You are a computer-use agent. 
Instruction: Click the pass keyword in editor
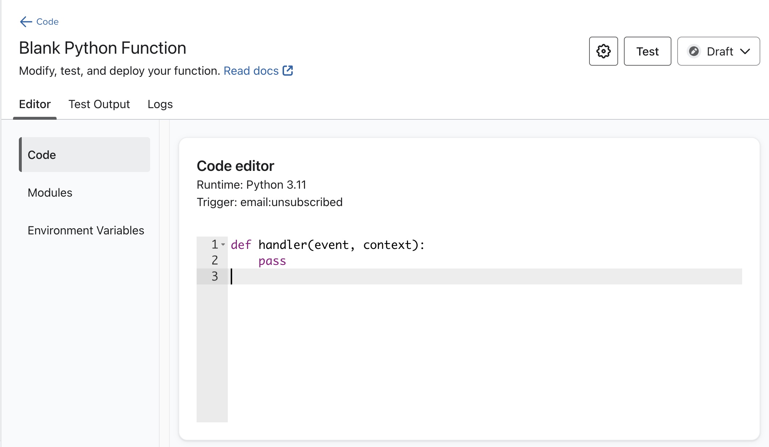[272, 261]
